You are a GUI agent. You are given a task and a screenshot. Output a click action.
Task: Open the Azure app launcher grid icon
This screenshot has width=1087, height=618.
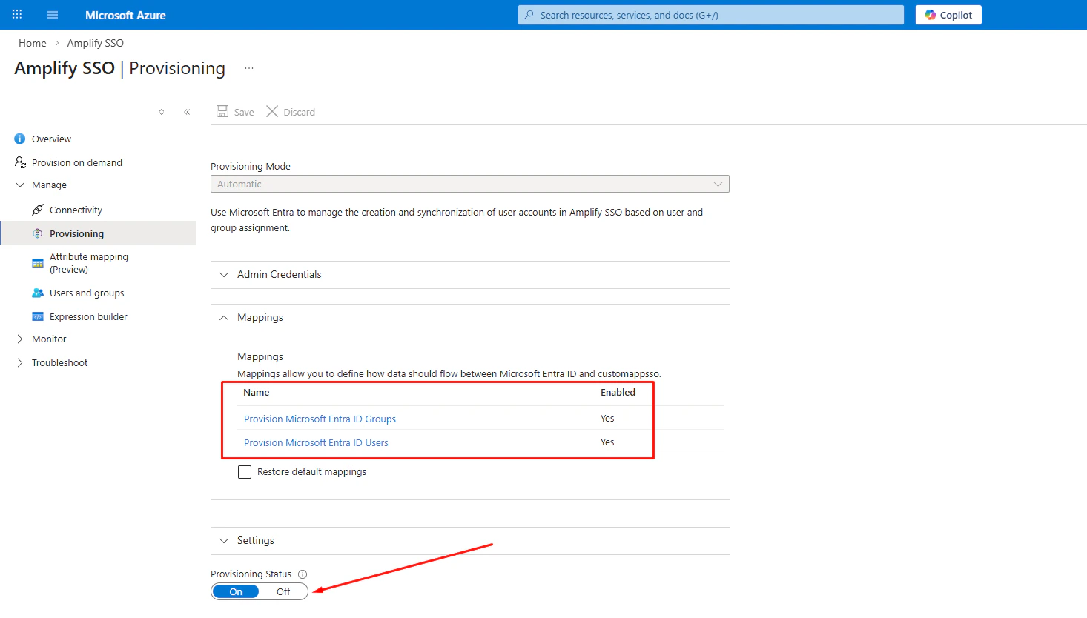coord(17,15)
